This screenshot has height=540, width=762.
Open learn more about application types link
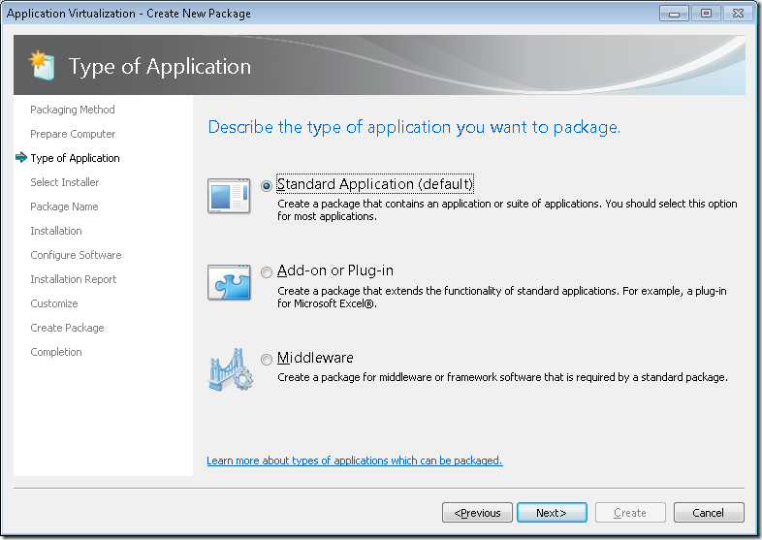point(355,461)
